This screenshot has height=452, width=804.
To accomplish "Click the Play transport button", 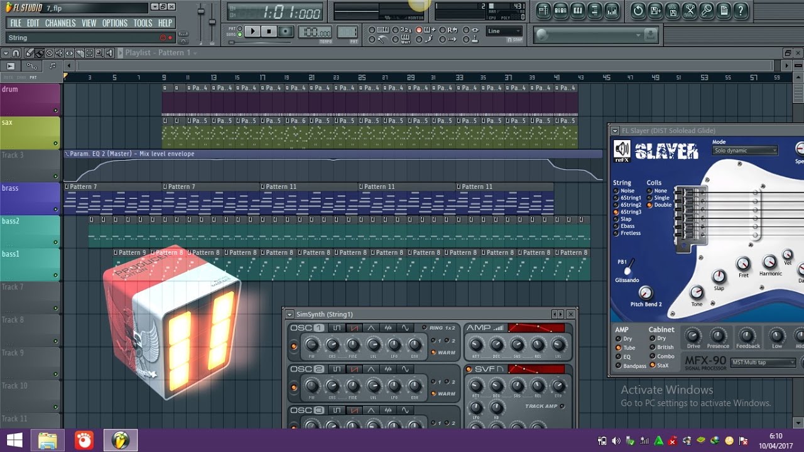I will (253, 31).
